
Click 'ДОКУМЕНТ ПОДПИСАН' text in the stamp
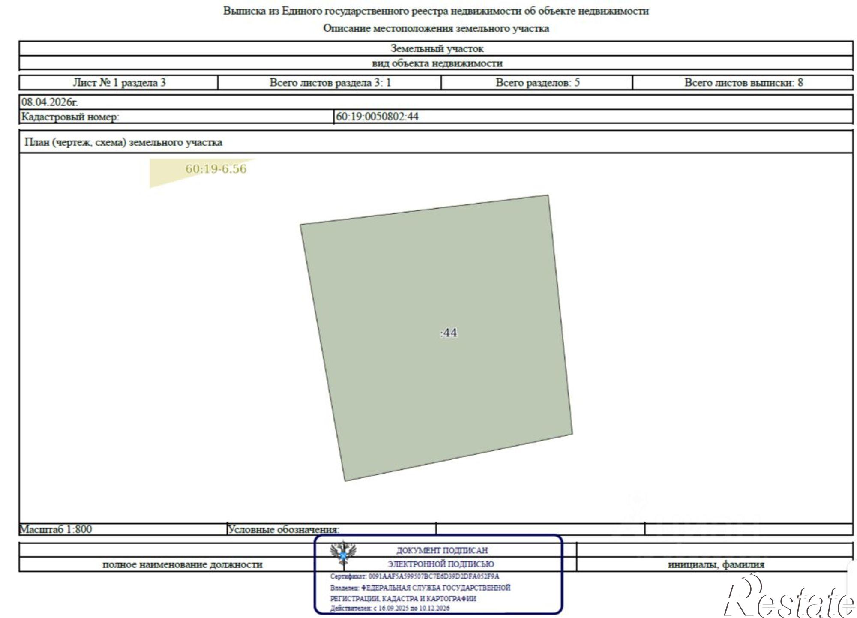tap(442, 550)
